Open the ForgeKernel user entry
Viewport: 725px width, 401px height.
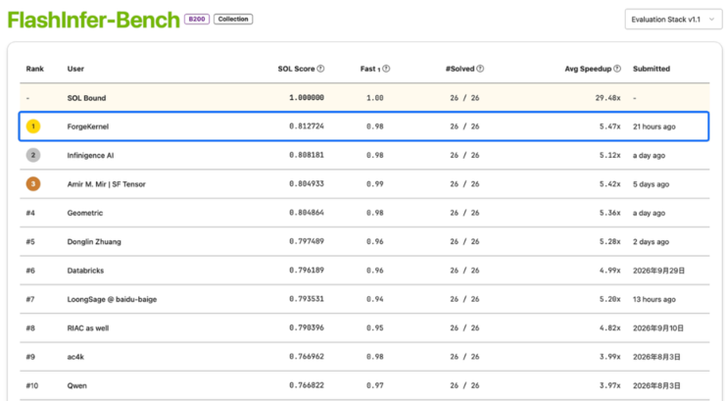pyautogui.click(x=88, y=126)
